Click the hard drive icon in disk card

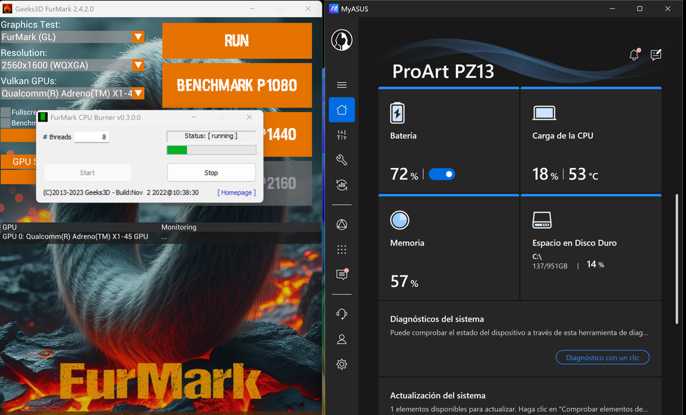pyautogui.click(x=542, y=220)
